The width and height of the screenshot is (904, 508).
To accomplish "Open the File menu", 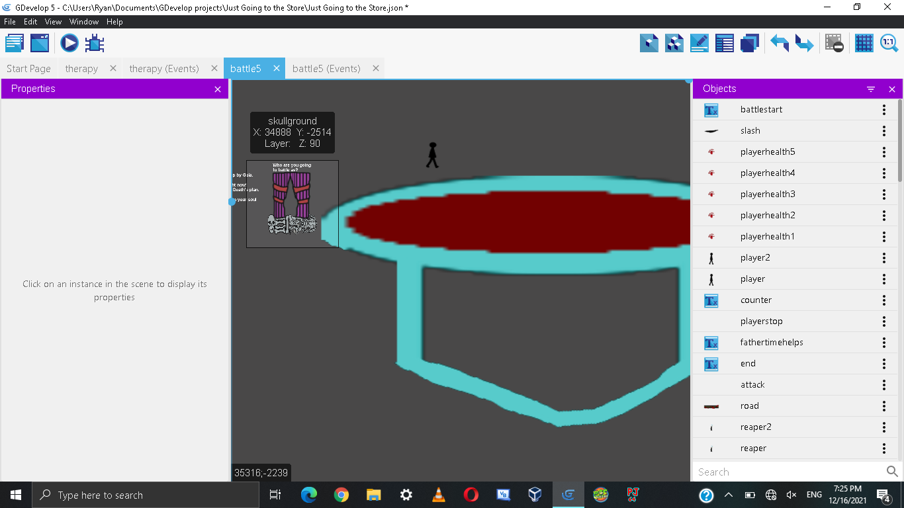I will click(10, 22).
